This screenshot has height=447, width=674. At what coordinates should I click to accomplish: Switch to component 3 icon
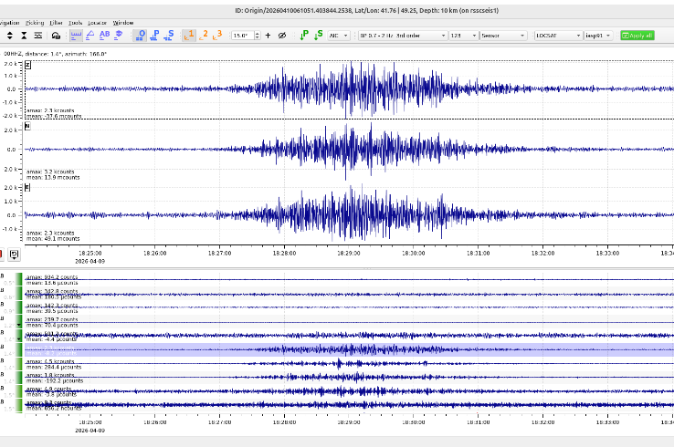click(217, 36)
